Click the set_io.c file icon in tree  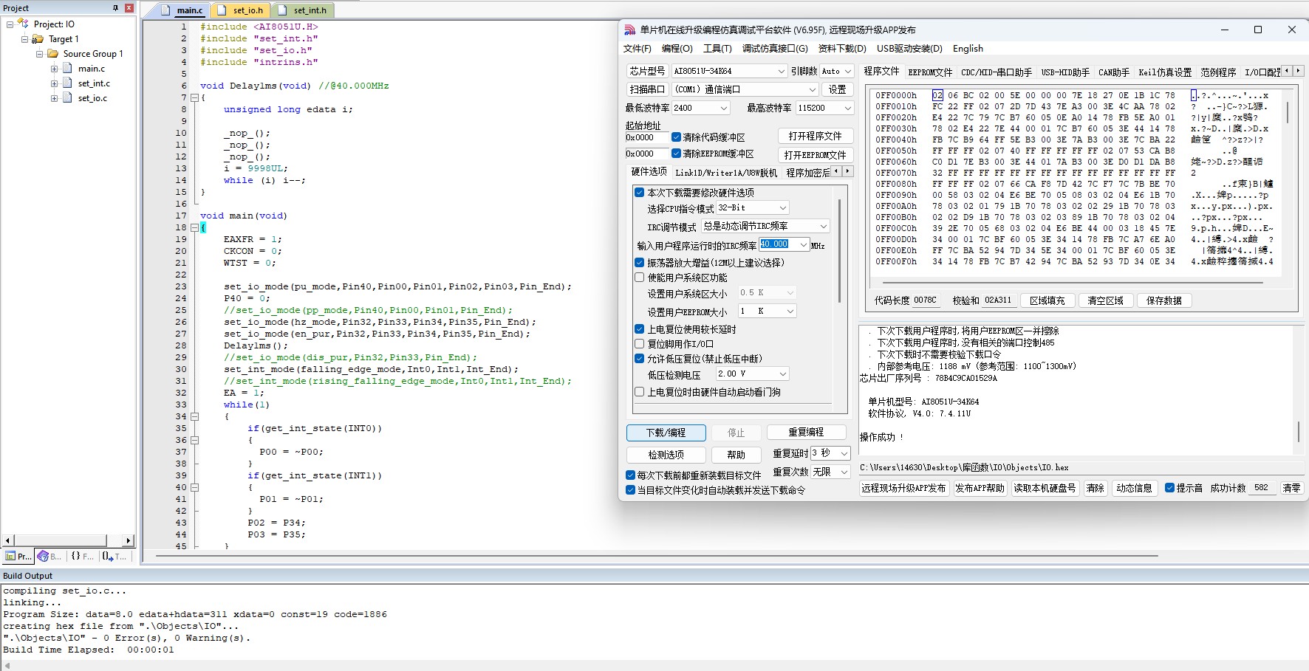pos(67,98)
